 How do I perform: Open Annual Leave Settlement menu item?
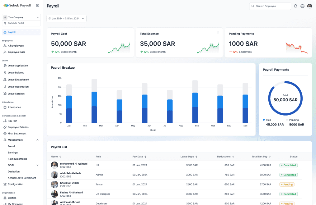[x=22, y=178]
